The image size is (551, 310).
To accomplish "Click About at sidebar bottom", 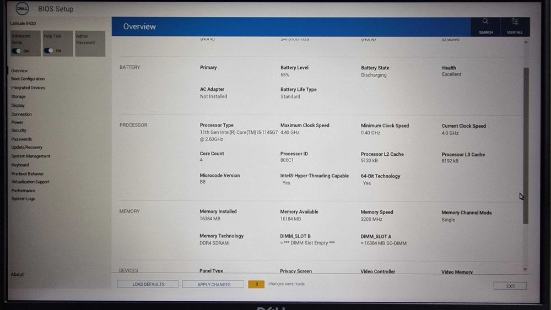I will pyautogui.click(x=17, y=274).
